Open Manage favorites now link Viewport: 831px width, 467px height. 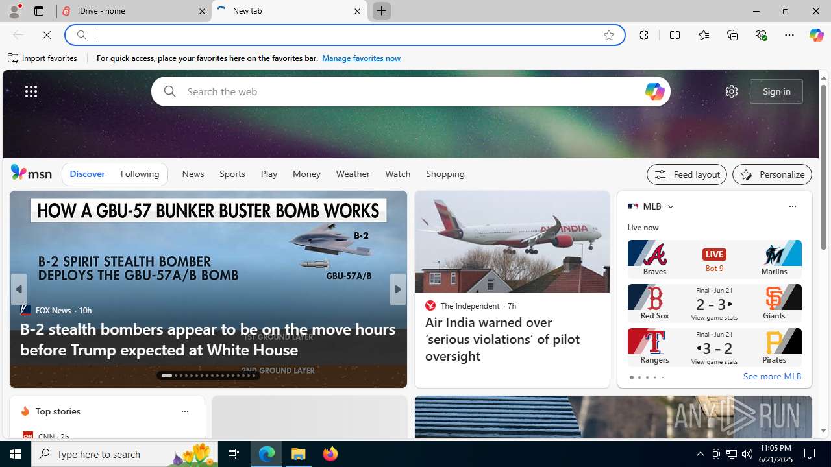click(x=361, y=58)
